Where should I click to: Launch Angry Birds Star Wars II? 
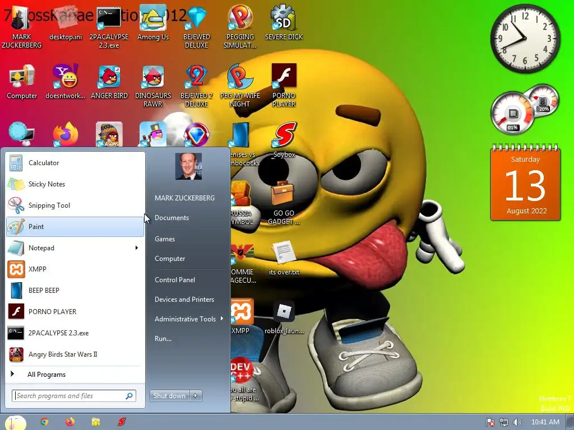pyautogui.click(x=75, y=354)
